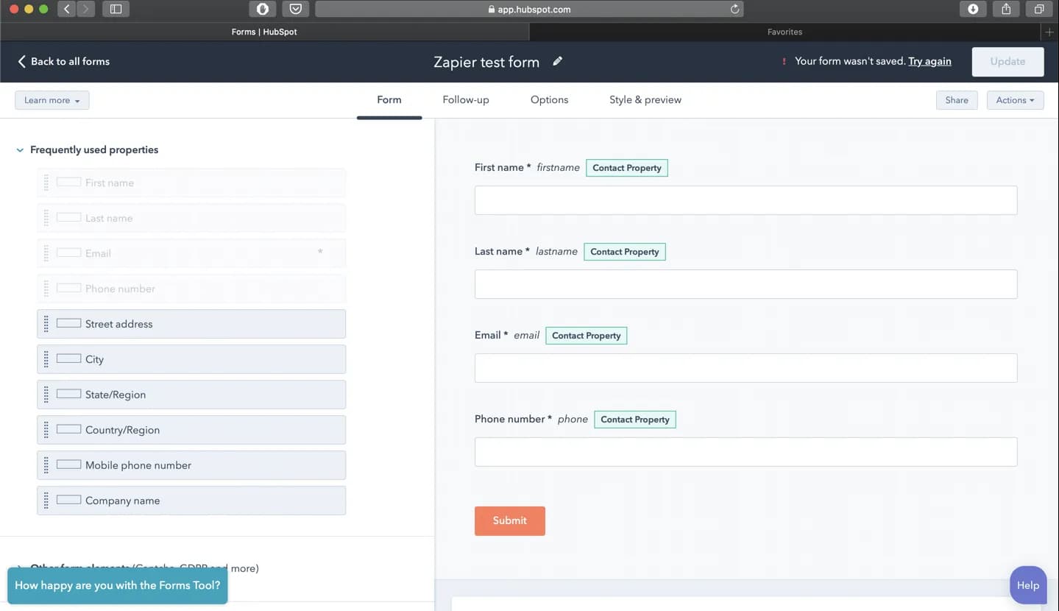
Task: Click the lock icon in address bar
Action: [x=492, y=9]
